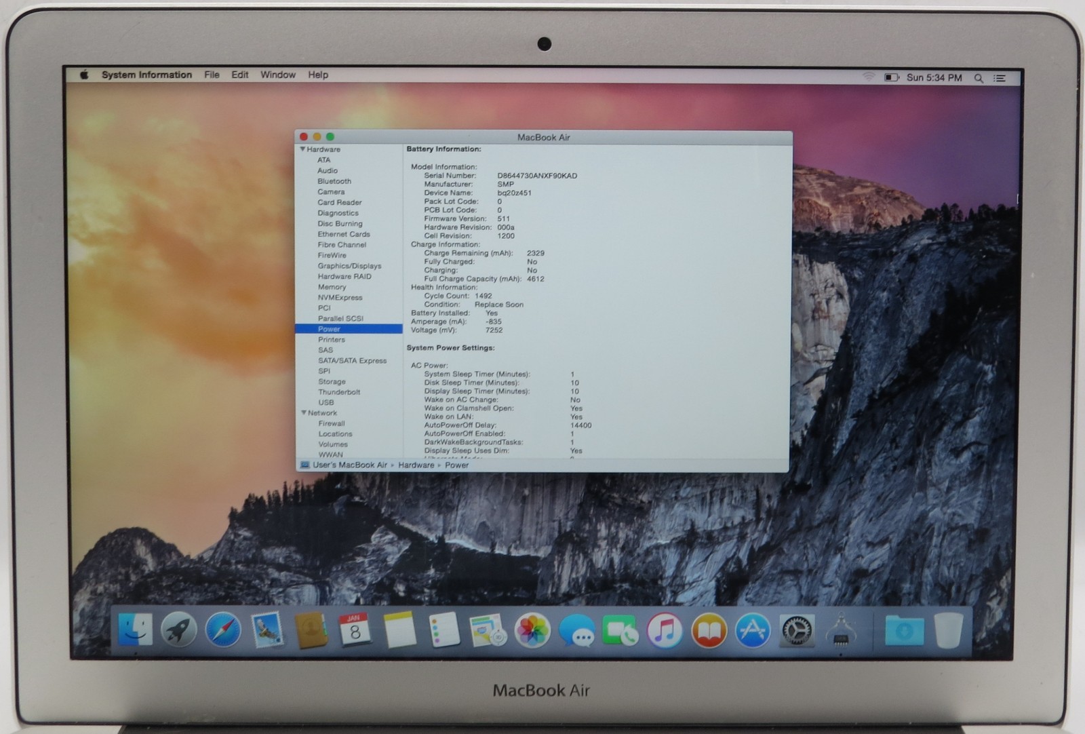This screenshot has width=1085, height=734.
Task: Open the Apple menu
Action: click(x=84, y=75)
